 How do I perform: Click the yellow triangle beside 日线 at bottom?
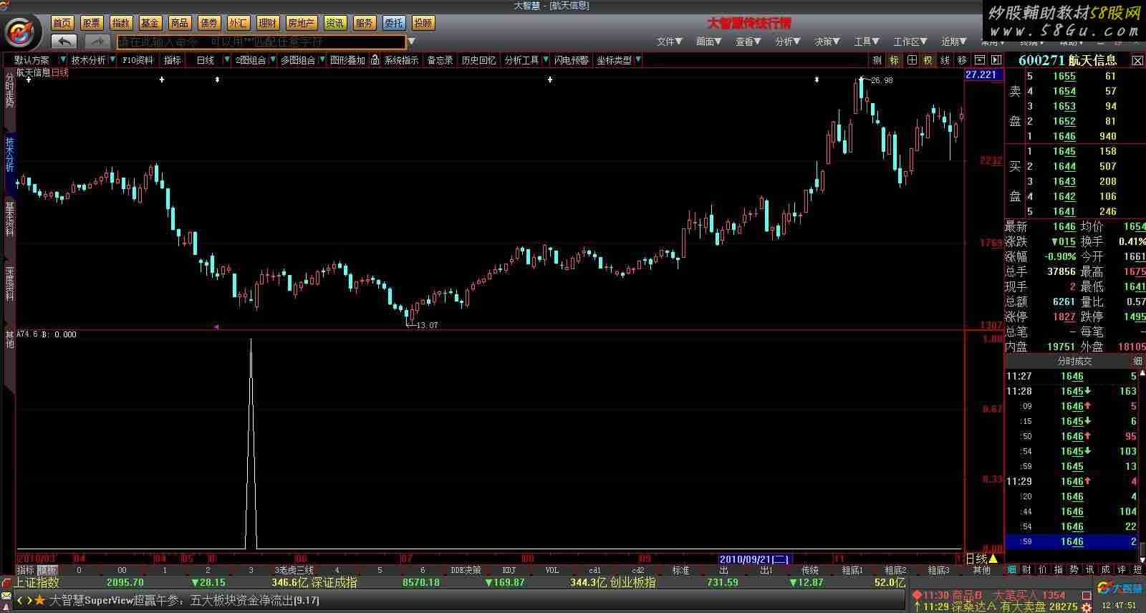[x=993, y=559]
